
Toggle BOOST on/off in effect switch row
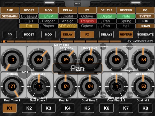point(29,34)
